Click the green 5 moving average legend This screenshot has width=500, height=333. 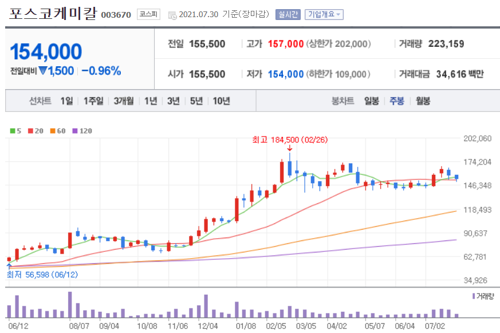15,131
